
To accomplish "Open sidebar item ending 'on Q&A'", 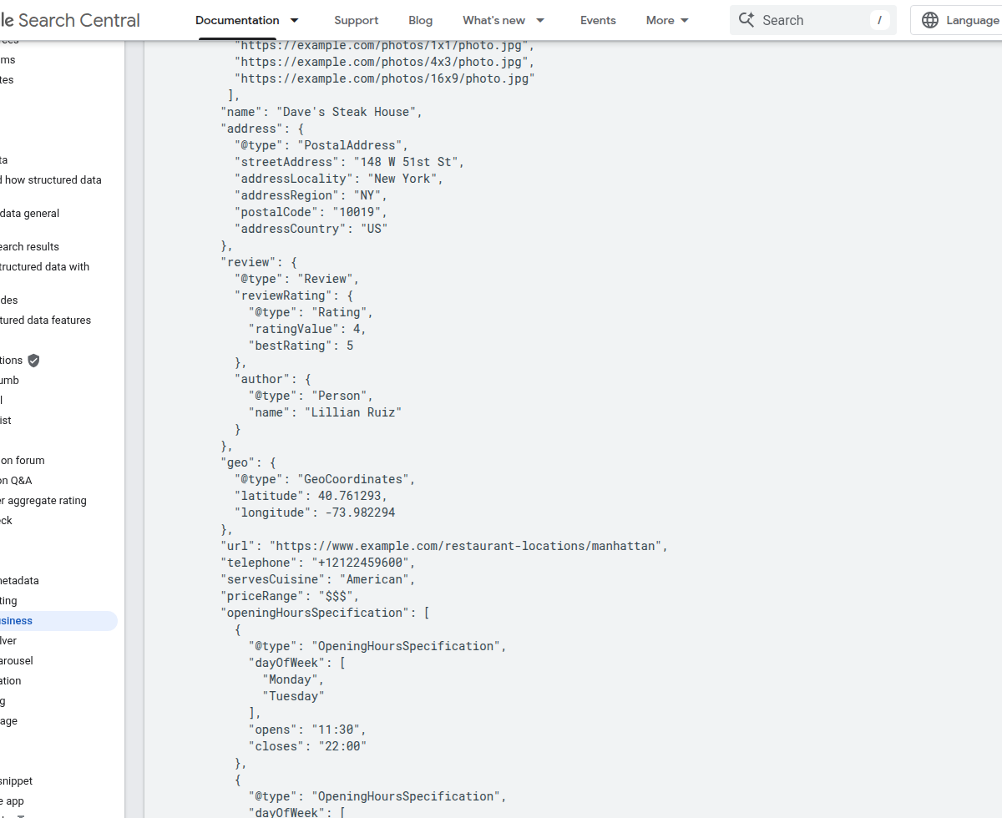I will point(17,481).
